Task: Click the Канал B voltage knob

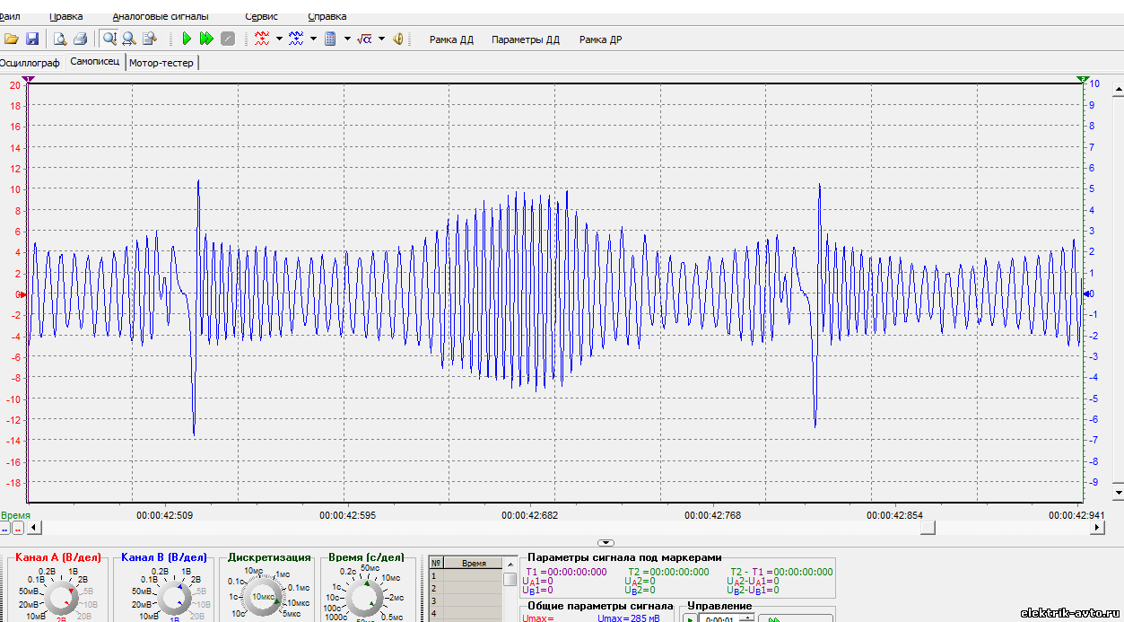Action: coord(175,597)
